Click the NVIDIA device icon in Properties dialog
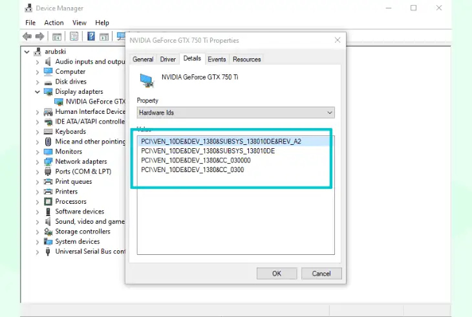472x317 pixels. pos(147,80)
